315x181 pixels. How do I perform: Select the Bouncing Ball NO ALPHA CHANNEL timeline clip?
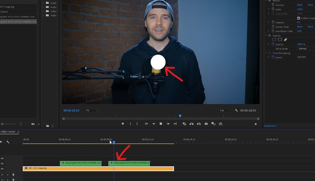pyautogui.click(x=81, y=163)
